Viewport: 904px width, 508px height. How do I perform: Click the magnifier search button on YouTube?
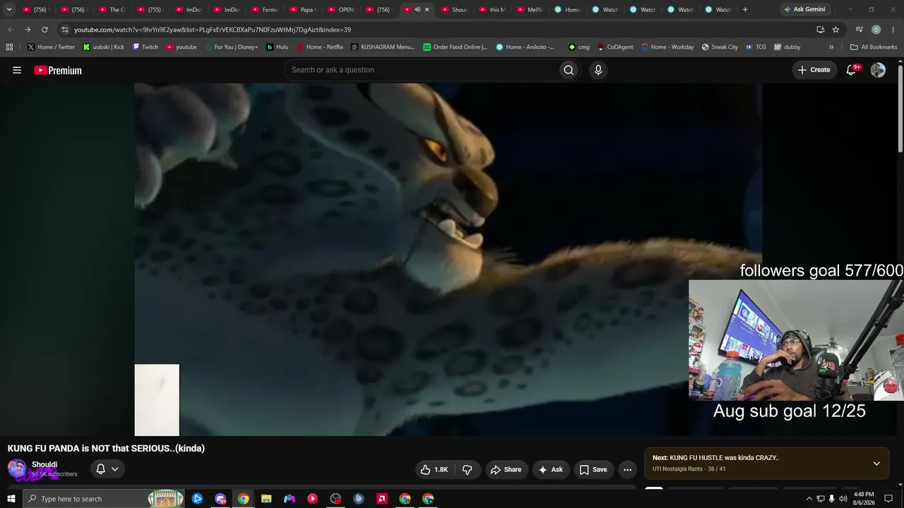(x=569, y=70)
